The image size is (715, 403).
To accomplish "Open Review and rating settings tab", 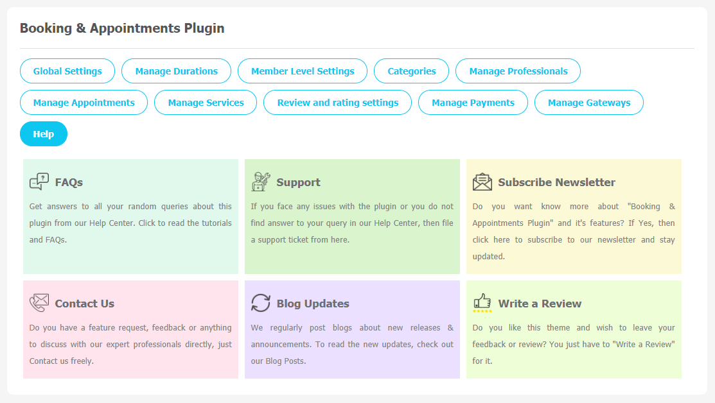I will (x=338, y=103).
